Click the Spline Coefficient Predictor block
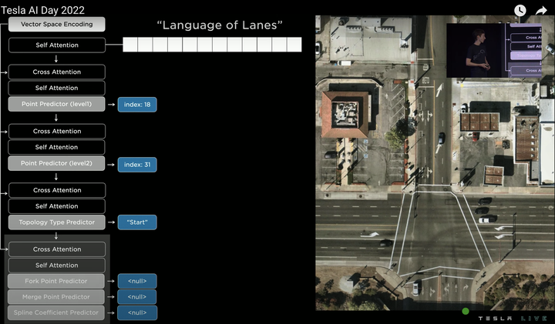 pos(56,312)
